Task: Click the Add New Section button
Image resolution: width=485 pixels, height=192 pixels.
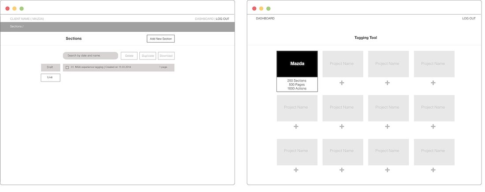Action: 160,39
